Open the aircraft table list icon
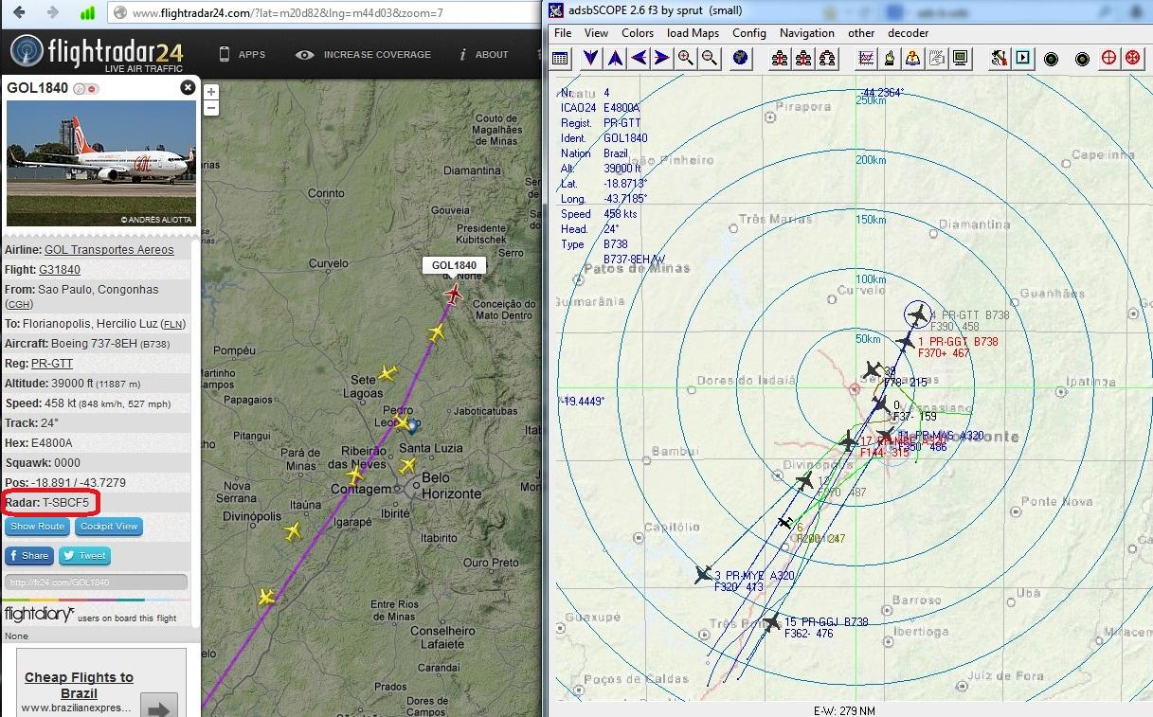Screen dimensions: 1153x717 click(x=560, y=58)
